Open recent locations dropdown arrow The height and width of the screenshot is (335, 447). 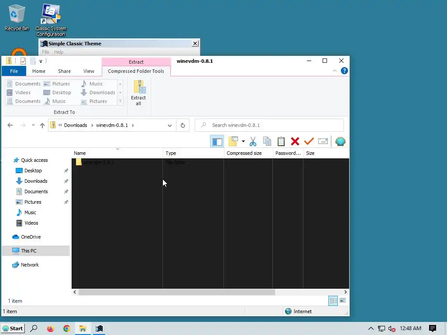tap(33, 125)
